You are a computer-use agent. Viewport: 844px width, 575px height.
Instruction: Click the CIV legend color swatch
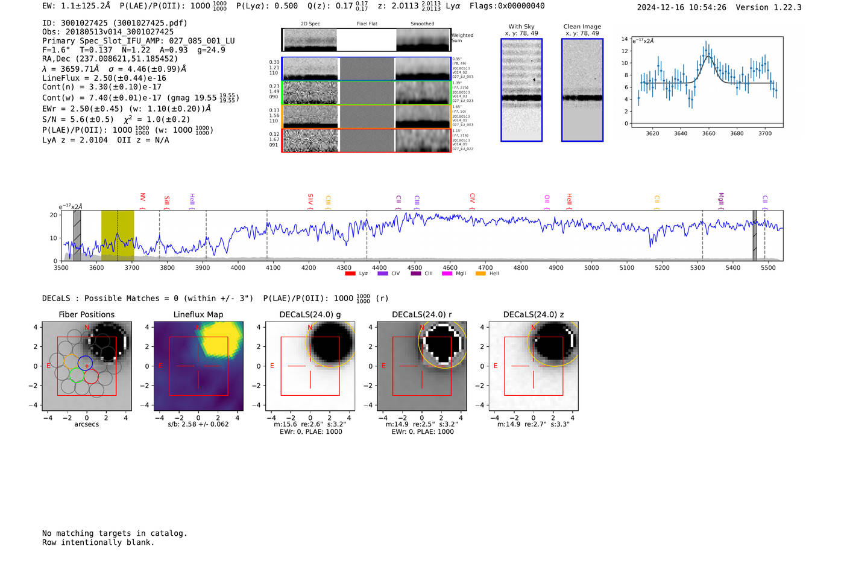[x=382, y=273]
